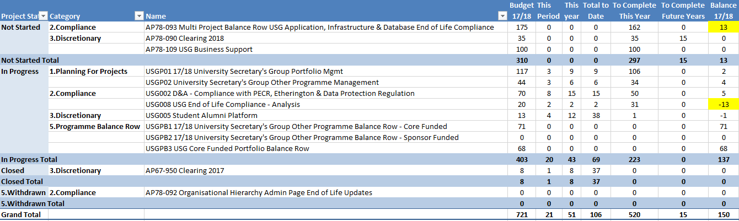Click the AP67-950 Clearing 2017 cell
This screenshot has width=739, height=221.
185,171
